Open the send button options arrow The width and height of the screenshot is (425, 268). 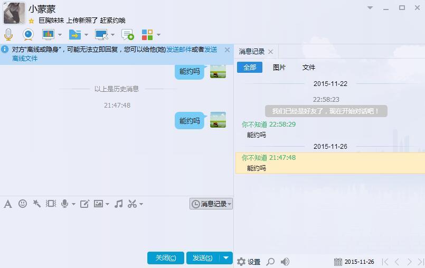[x=226, y=257]
